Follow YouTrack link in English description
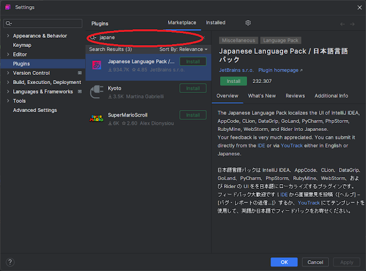The width and height of the screenshot is (366, 271). coord(292,146)
